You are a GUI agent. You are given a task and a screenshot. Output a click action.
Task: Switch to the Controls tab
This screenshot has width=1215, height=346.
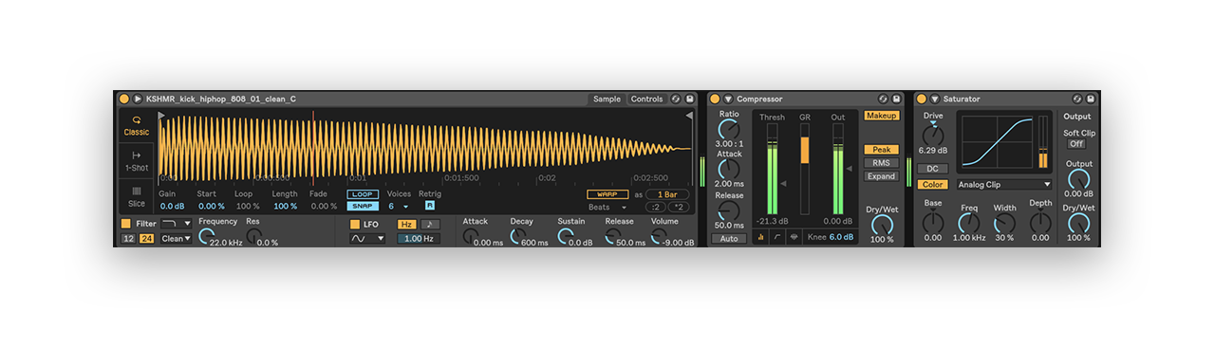(647, 99)
